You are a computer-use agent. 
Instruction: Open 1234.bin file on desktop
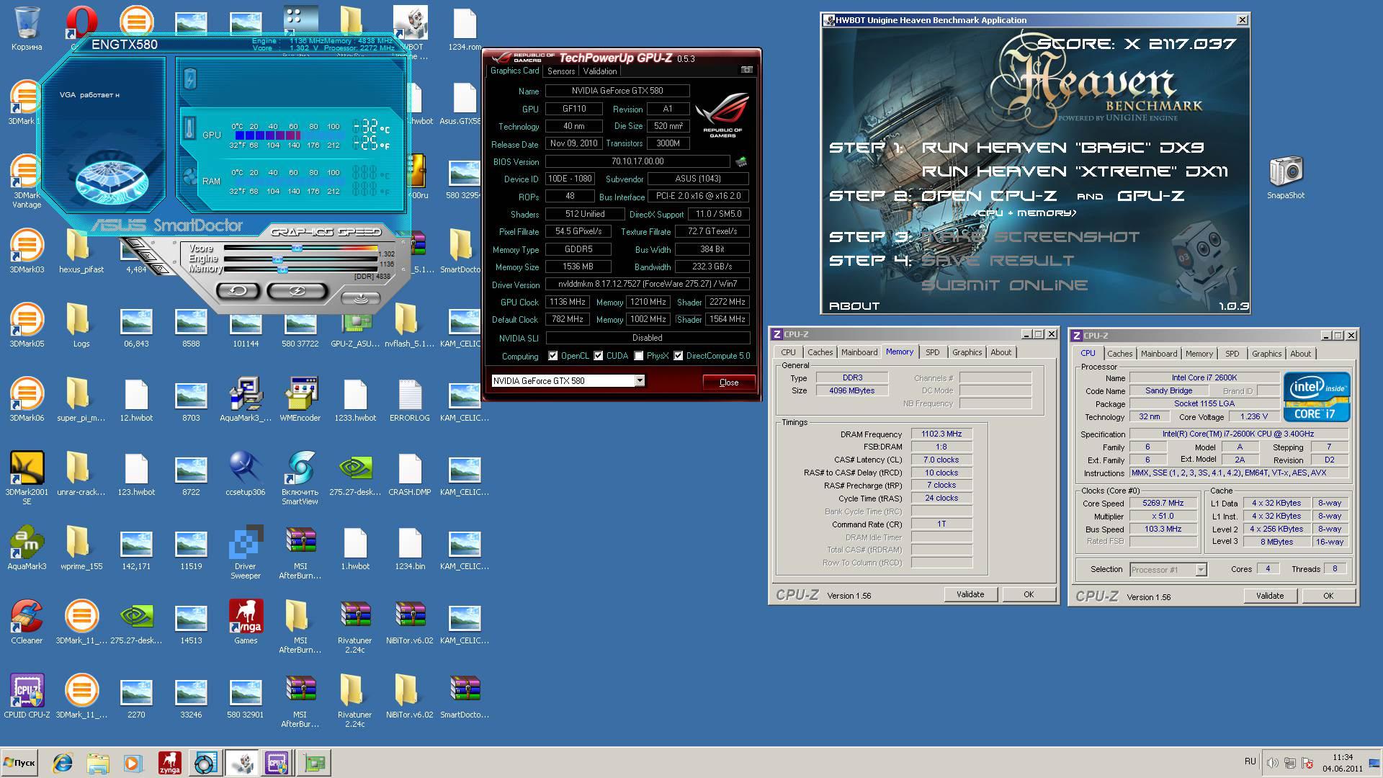pos(410,548)
